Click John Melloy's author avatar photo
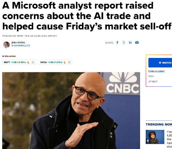172x149 pixels. coord(6,45)
